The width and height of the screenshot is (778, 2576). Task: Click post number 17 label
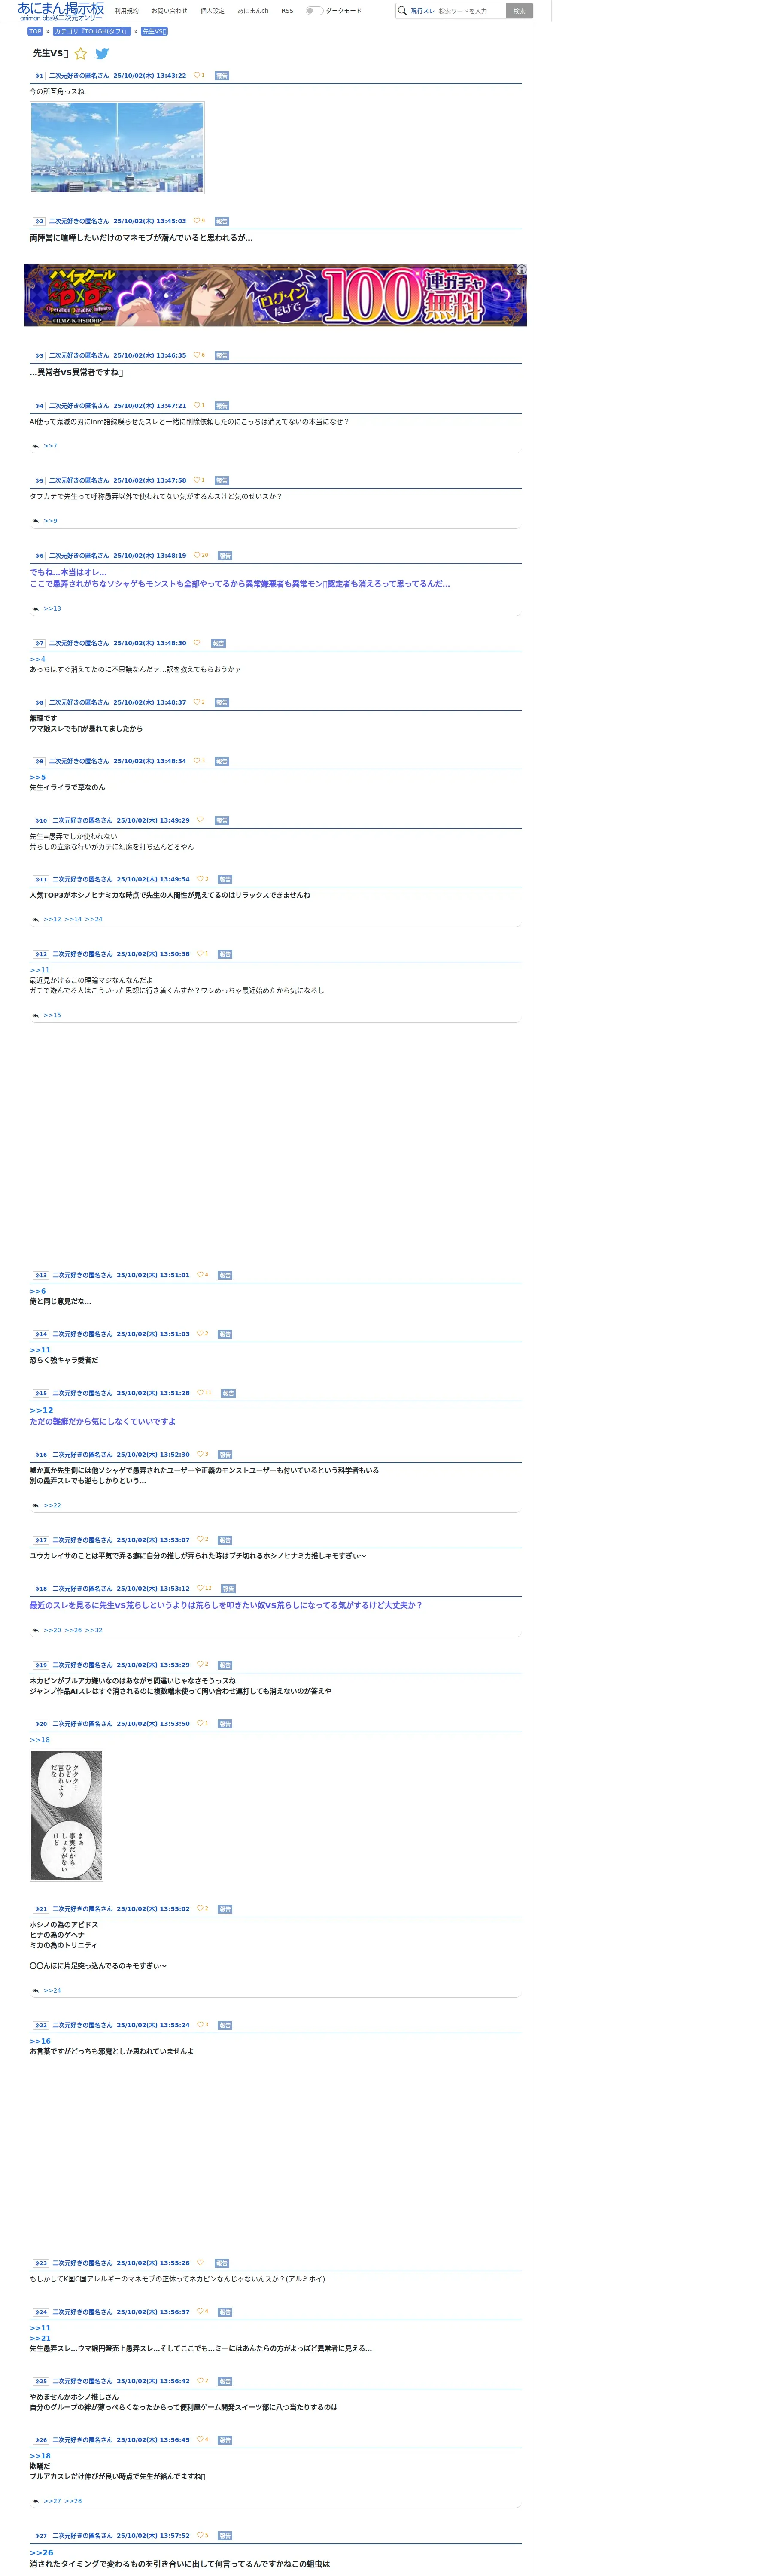40,1540
